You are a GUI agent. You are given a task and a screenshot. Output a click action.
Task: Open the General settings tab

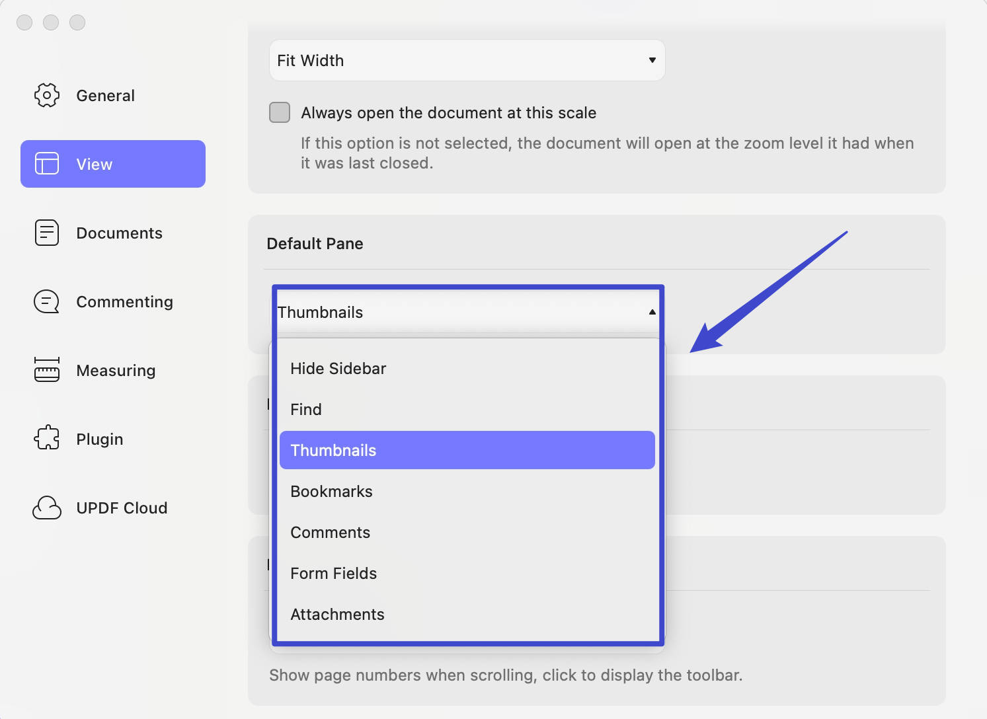[113, 95]
